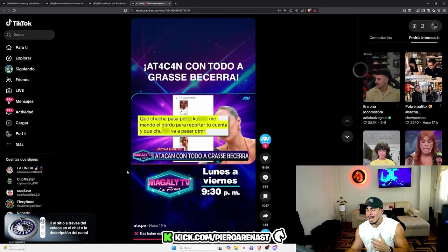Go to the Explorar page
The image size is (448, 252).
click(19, 58)
